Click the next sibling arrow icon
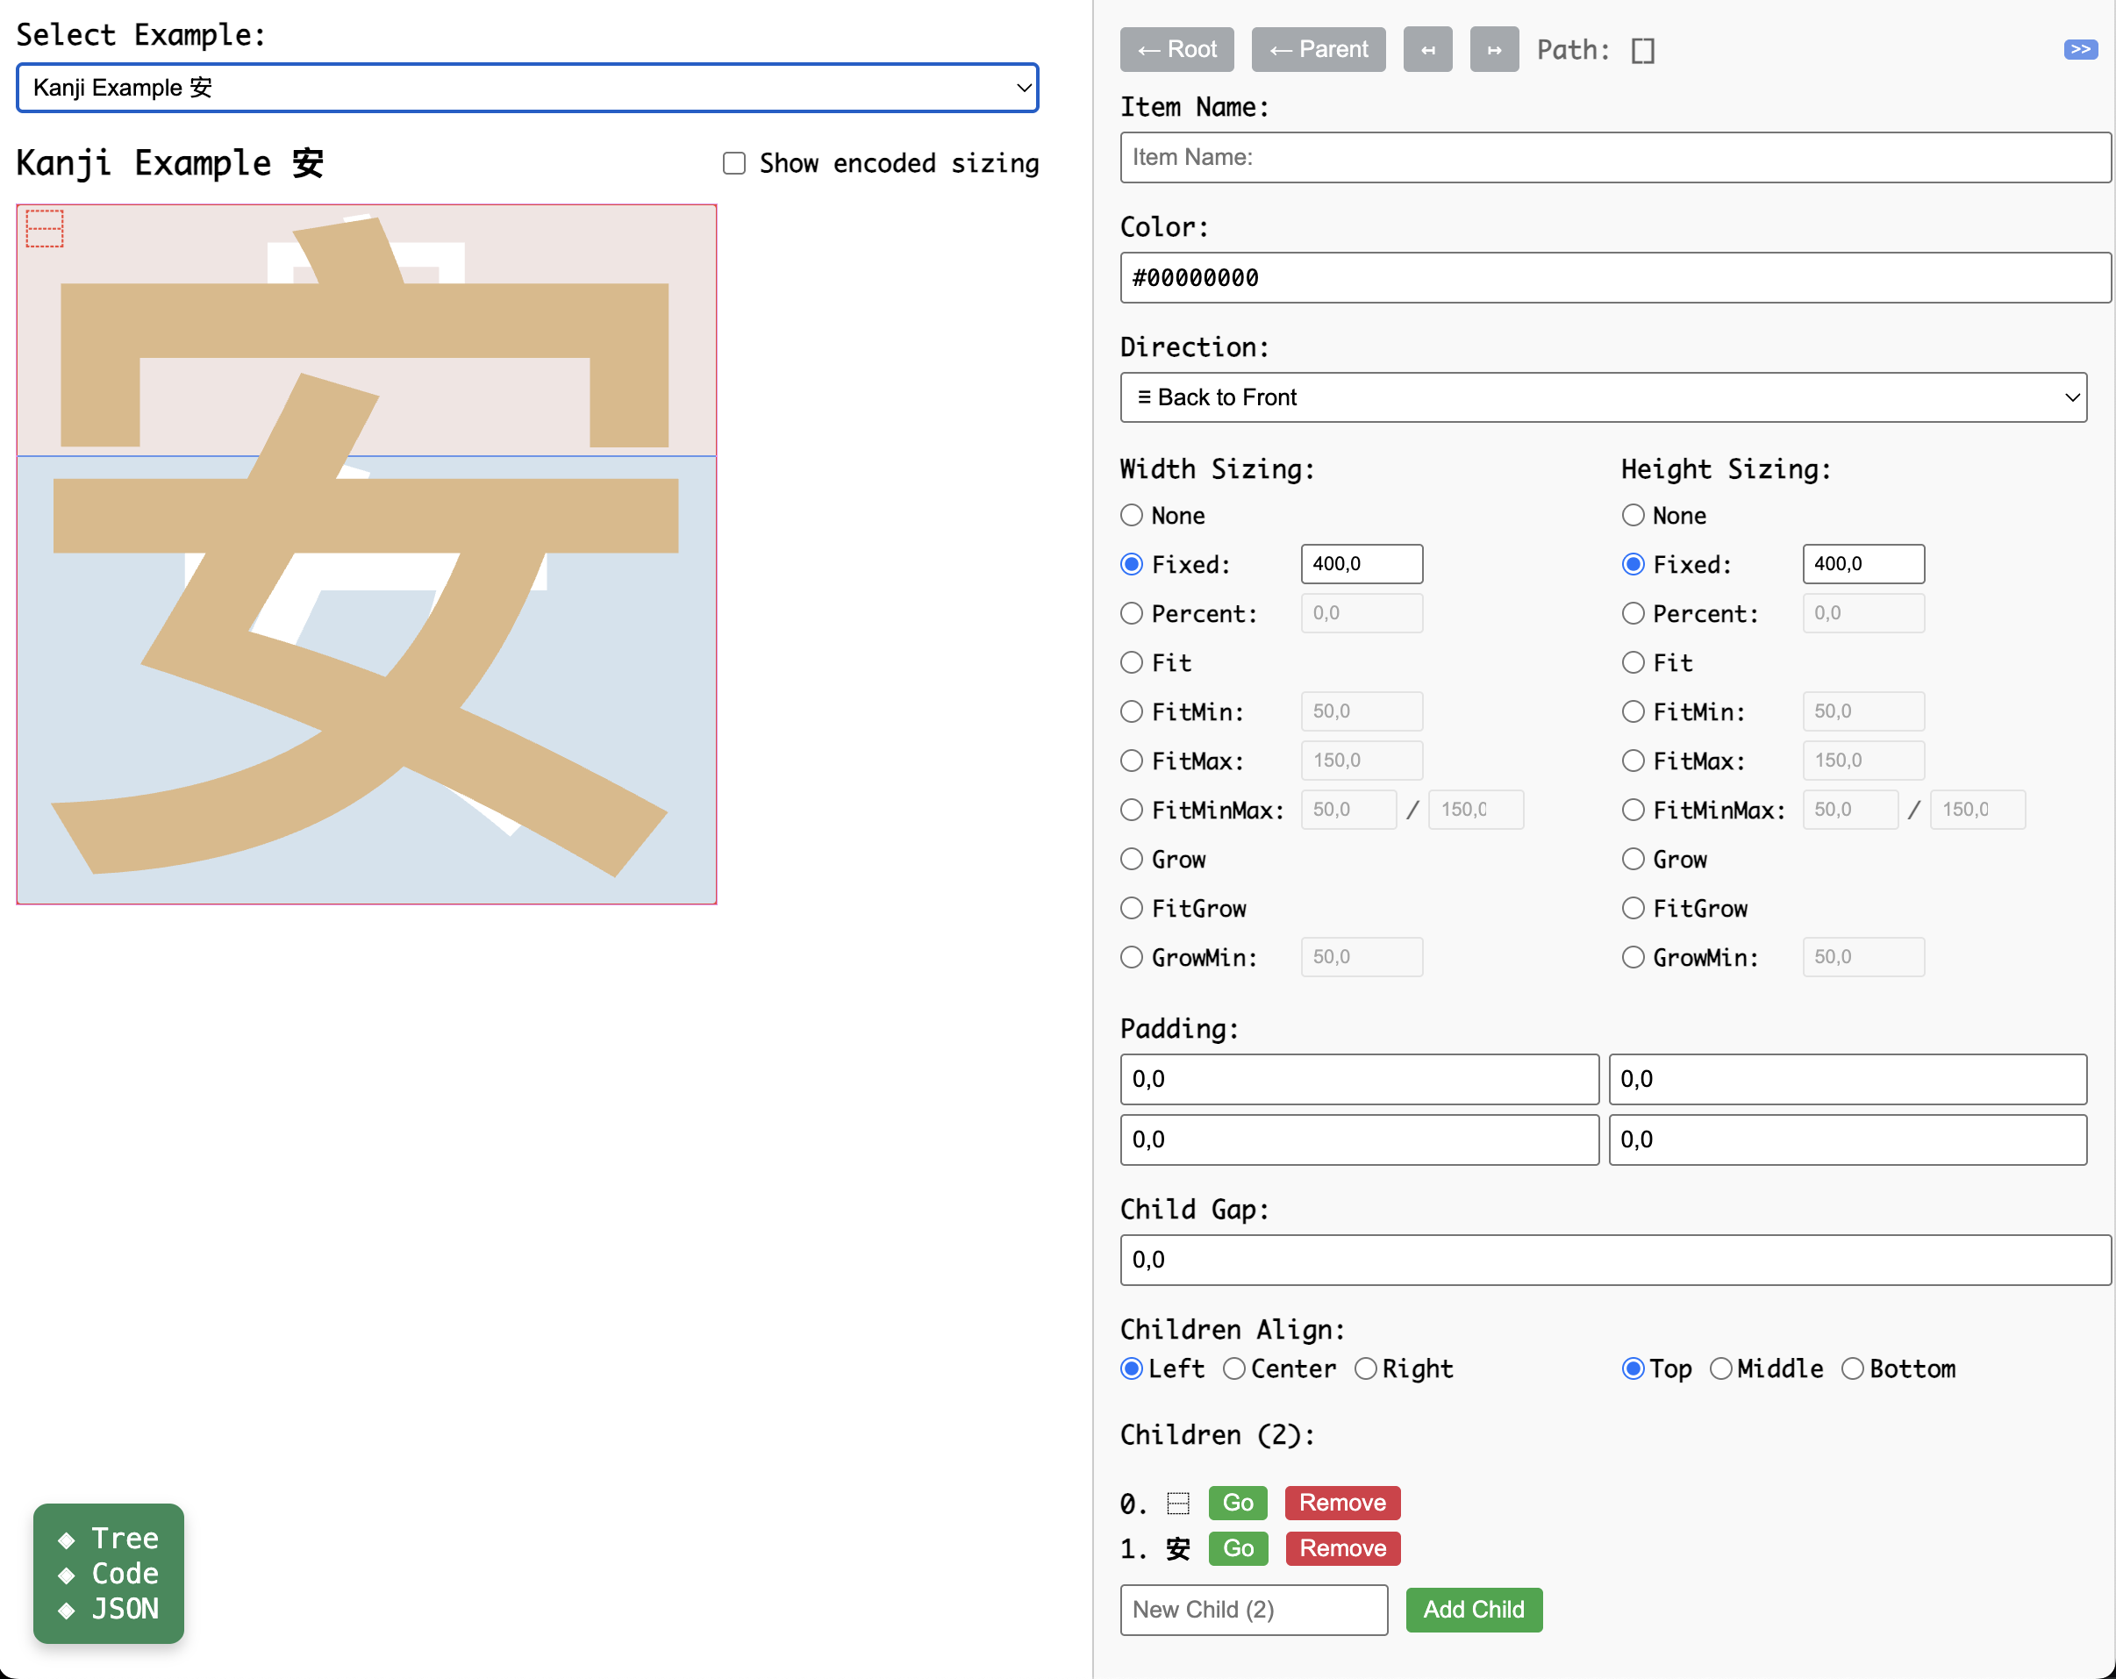The height and width of the screenshot is (1679, 2116). tap(1494, 49)
